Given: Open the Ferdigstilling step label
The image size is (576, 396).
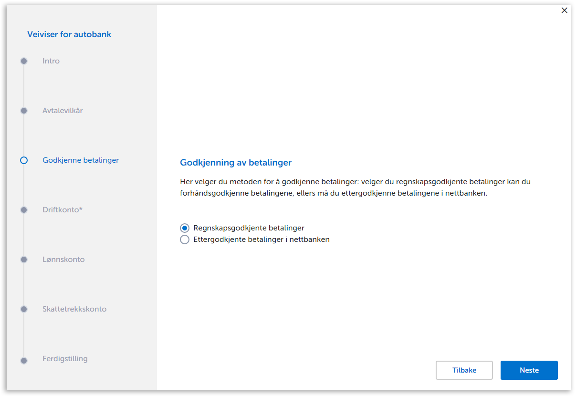Looking at the screenshot, I should point(65,359).
